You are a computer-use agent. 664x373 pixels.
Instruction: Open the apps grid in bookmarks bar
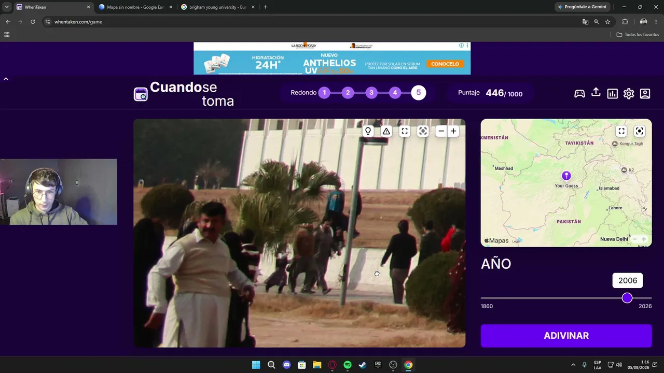point(7,35)
